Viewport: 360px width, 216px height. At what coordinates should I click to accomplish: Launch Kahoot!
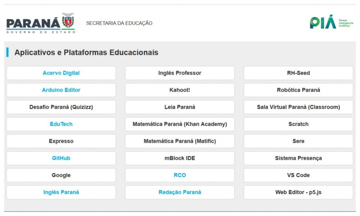(x=180, y=90)
